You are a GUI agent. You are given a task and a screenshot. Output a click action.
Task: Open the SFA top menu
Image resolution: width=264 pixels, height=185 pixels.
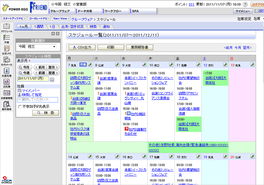143,11
